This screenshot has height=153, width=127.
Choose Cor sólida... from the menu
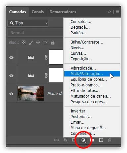(92, 22)
